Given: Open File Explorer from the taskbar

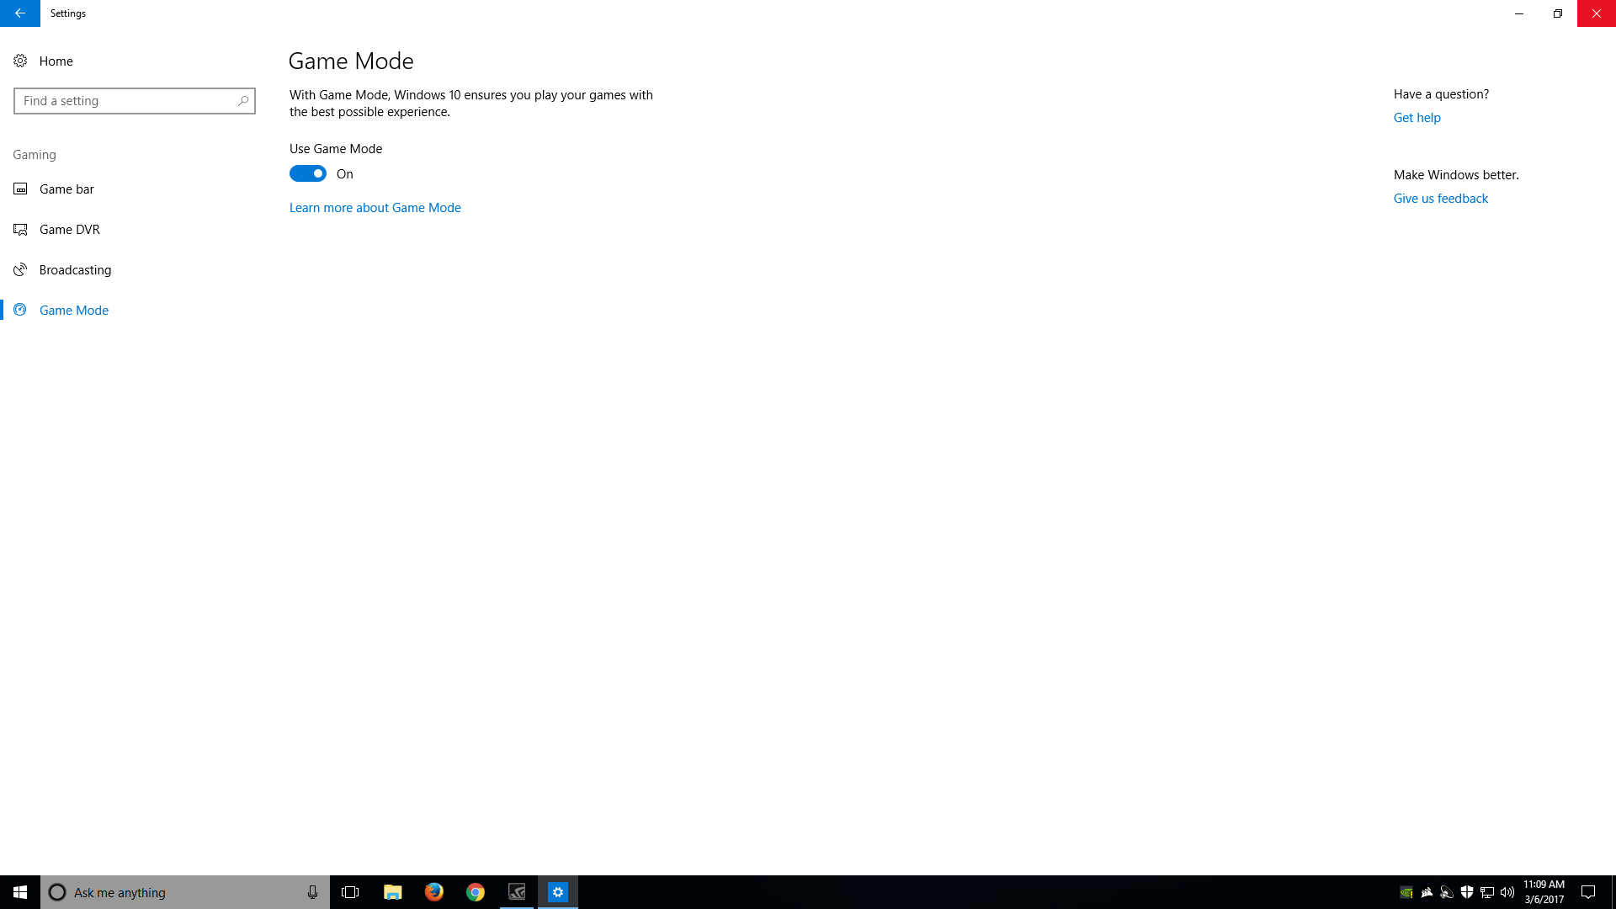Looking at the screenshot, I should (x=392, y=892).
